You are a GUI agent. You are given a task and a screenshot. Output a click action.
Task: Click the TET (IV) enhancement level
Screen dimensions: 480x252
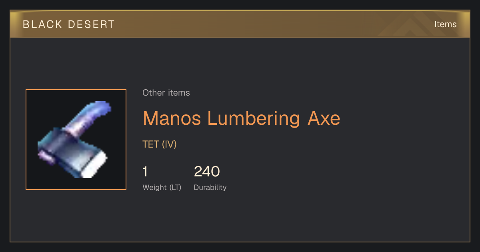(160, 144)
